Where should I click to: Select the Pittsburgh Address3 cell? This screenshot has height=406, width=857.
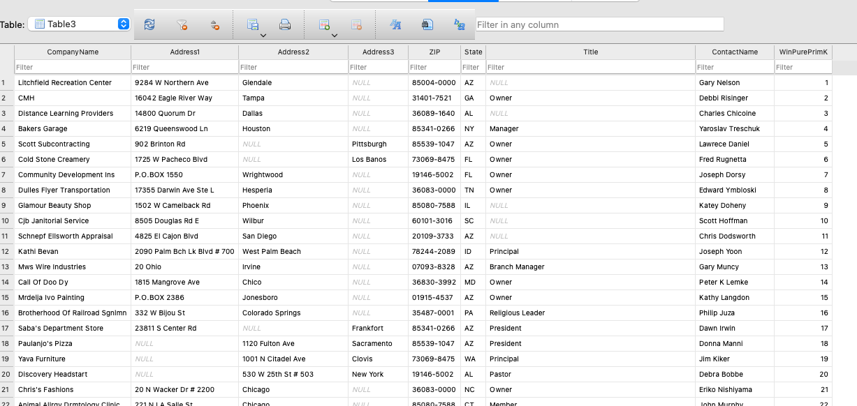(378, 144)
